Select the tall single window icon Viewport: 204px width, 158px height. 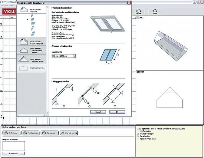pos(32,28)
